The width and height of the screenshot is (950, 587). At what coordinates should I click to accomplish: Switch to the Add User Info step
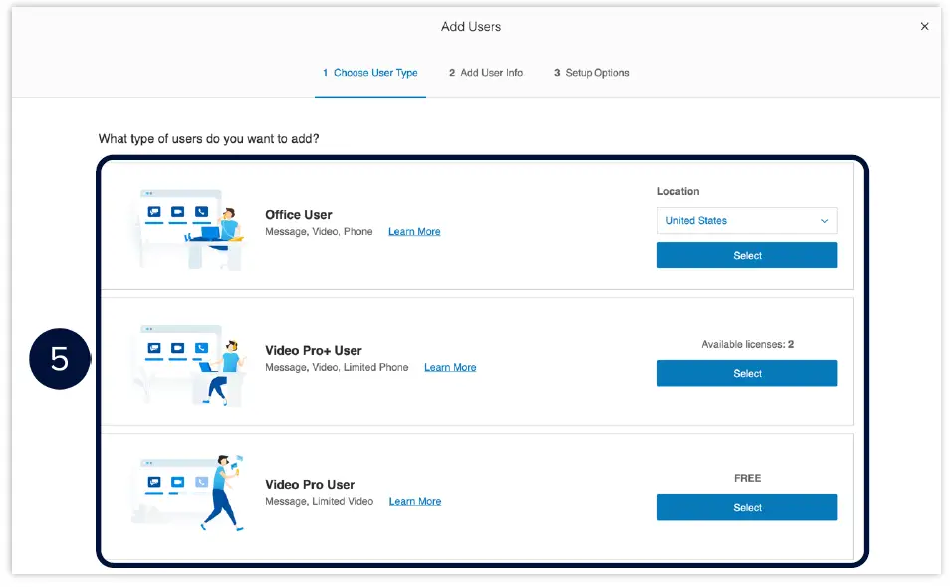[x=485, y=72]
